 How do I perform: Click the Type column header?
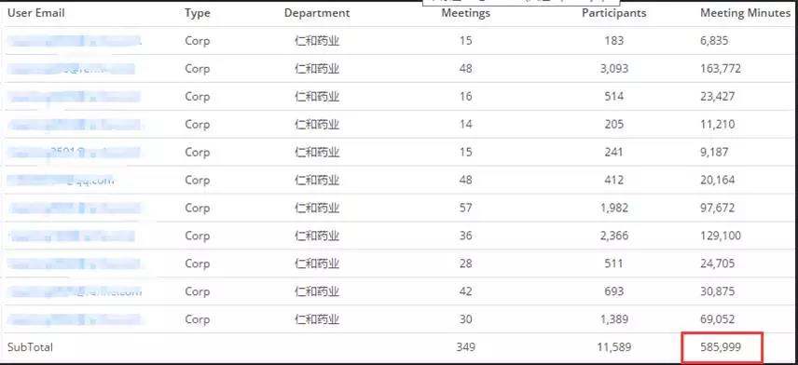(x=198, y=13)
